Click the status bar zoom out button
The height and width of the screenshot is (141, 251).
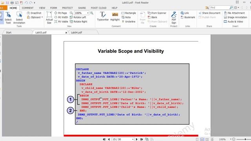234,139
